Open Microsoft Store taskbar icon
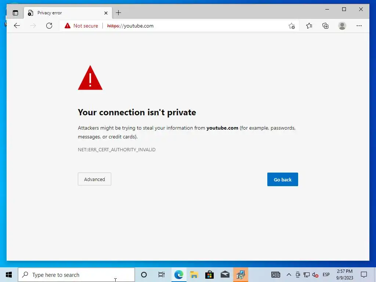The height and width of the screenshot is (282, 376). [x=209, y=275]
